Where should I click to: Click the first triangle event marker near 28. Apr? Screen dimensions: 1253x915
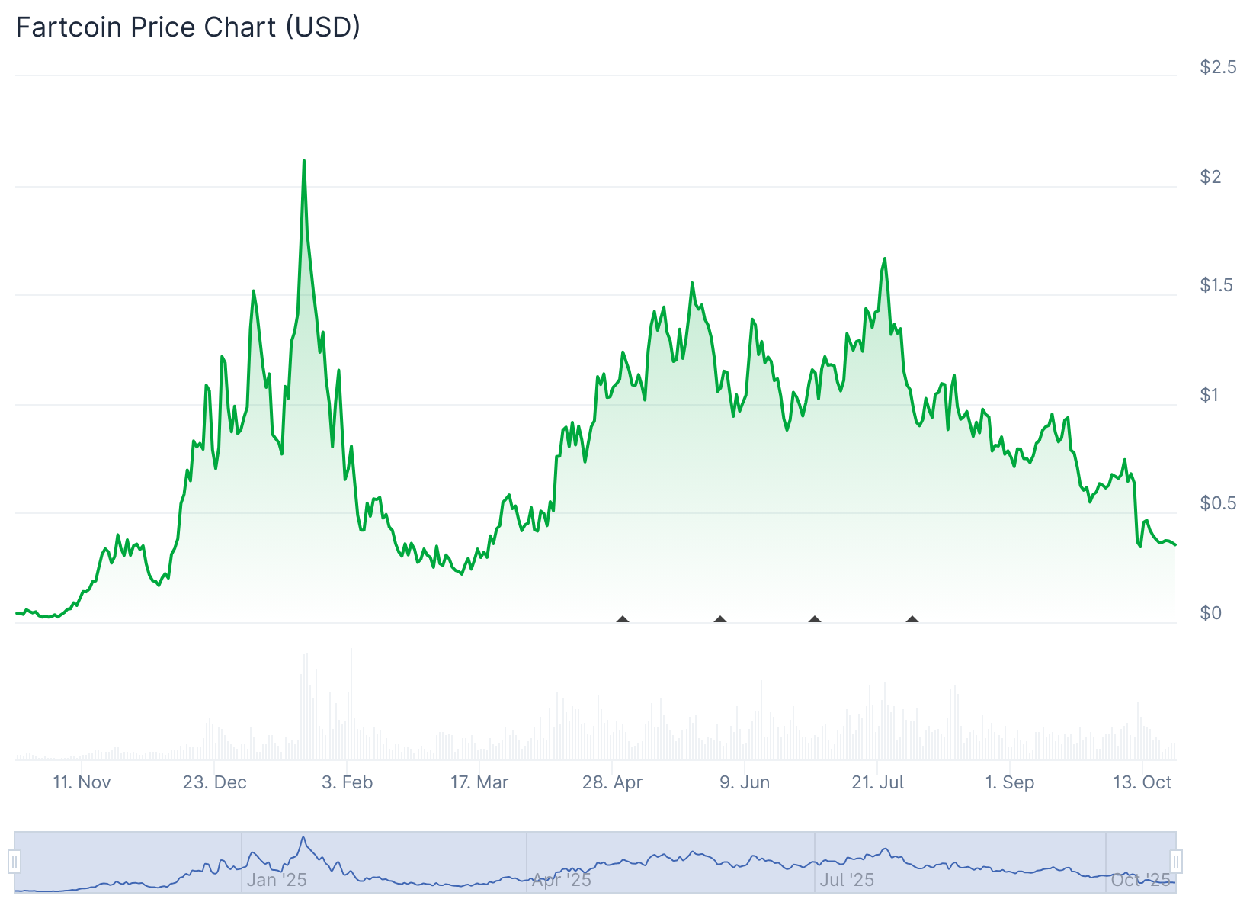(623, 619)
